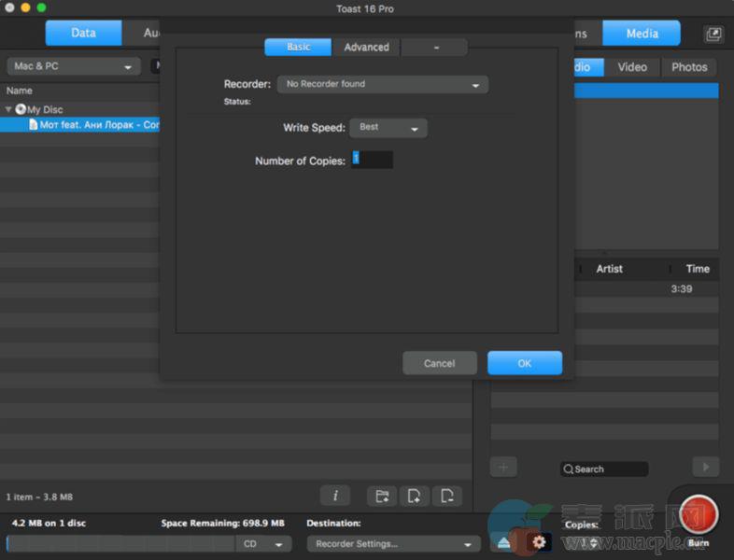Collapse the My Disc tree item
This screenshot has width=734, height=560.
coord(9,109)
